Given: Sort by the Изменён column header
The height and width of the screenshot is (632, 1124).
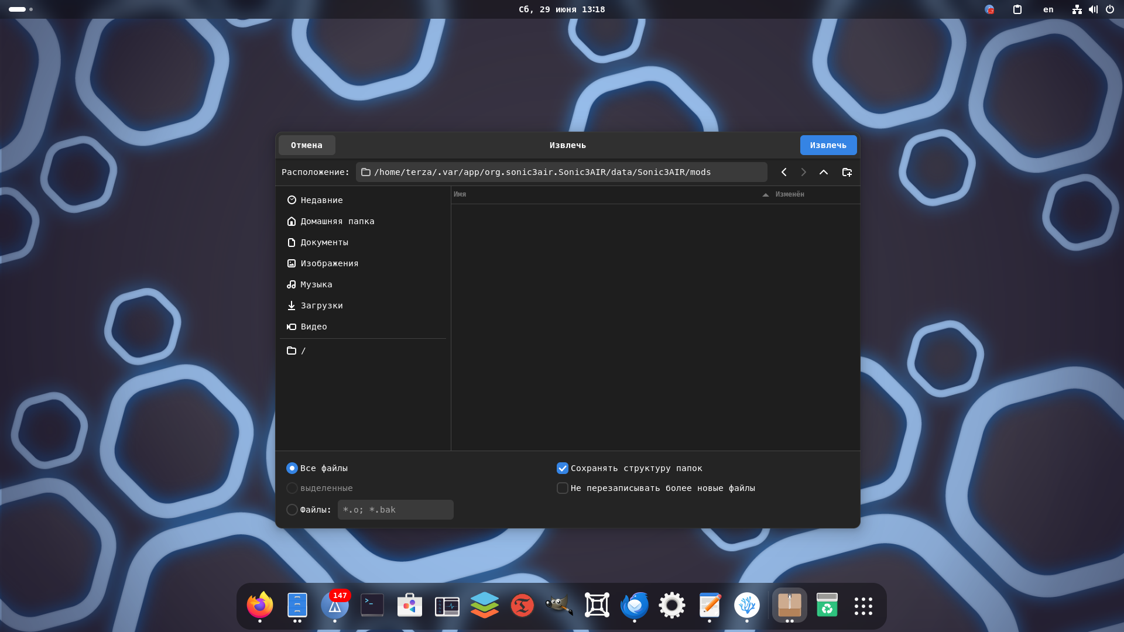Looking at the screenshot, I should (x=816, y=194).
